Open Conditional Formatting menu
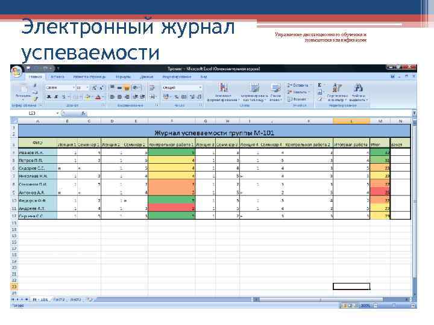Image resolution: width=434 pixels, height=325 pixels. pyautogui.click(x=223, y=92)
